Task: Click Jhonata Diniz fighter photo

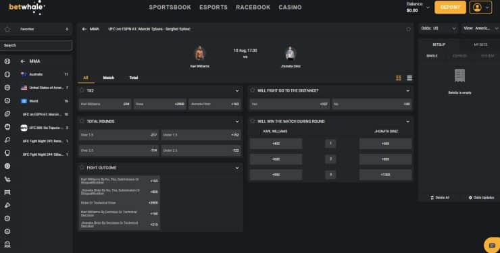Action: point(291,53)
